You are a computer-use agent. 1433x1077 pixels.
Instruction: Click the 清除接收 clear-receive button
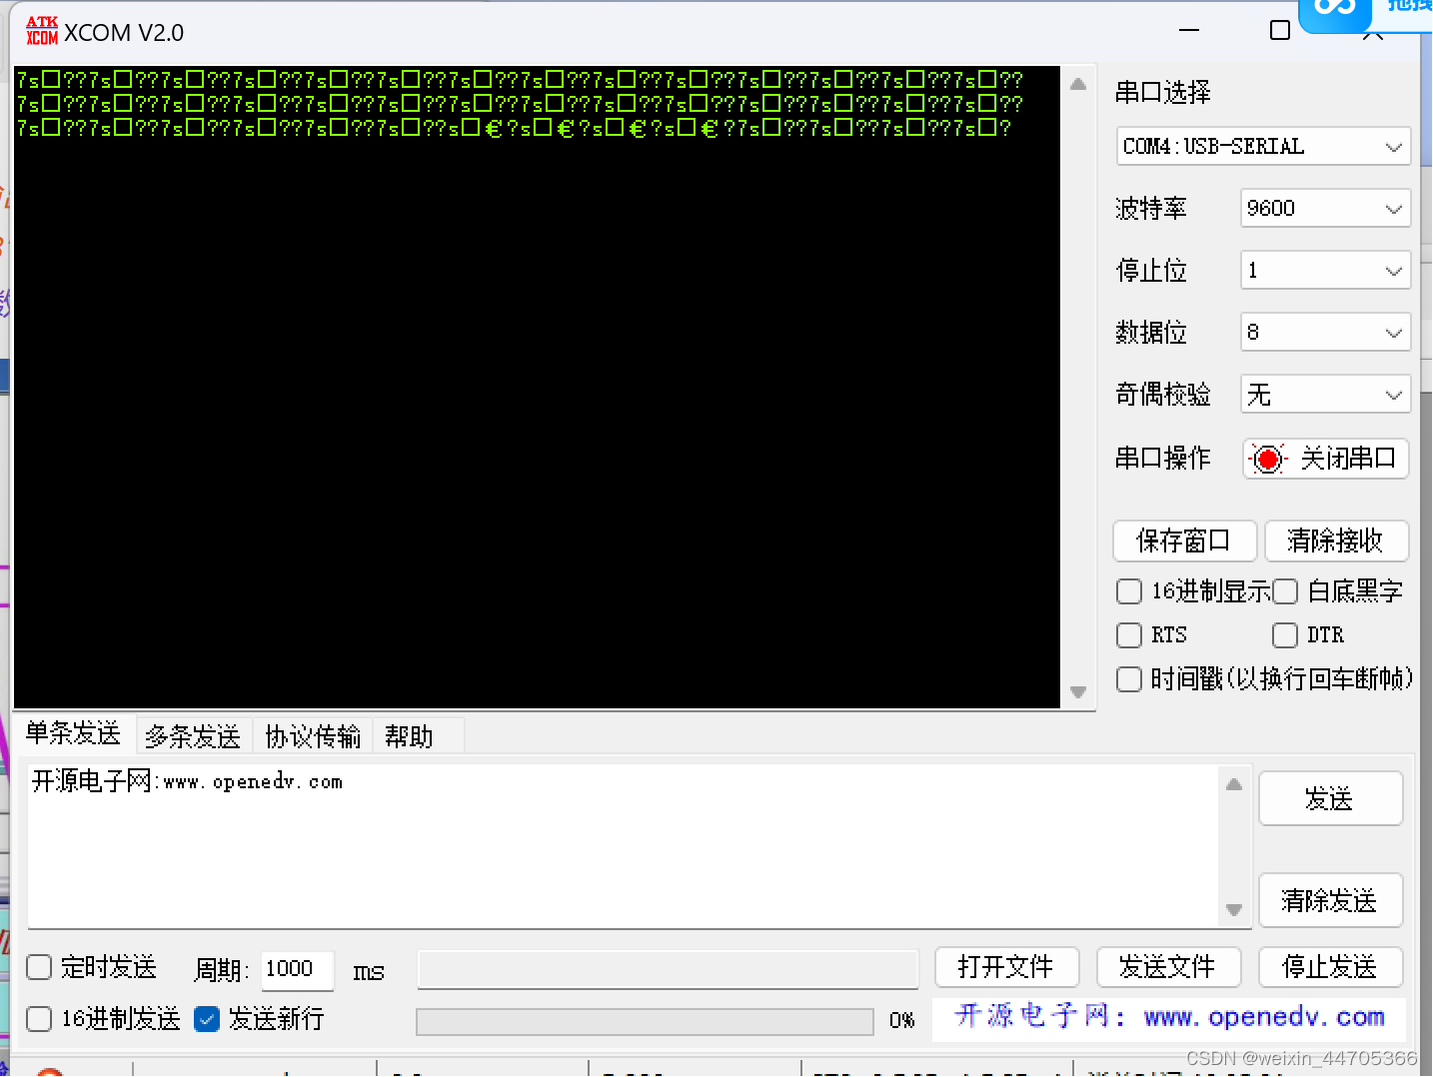pyautogui.click(x=1337, y=540)
